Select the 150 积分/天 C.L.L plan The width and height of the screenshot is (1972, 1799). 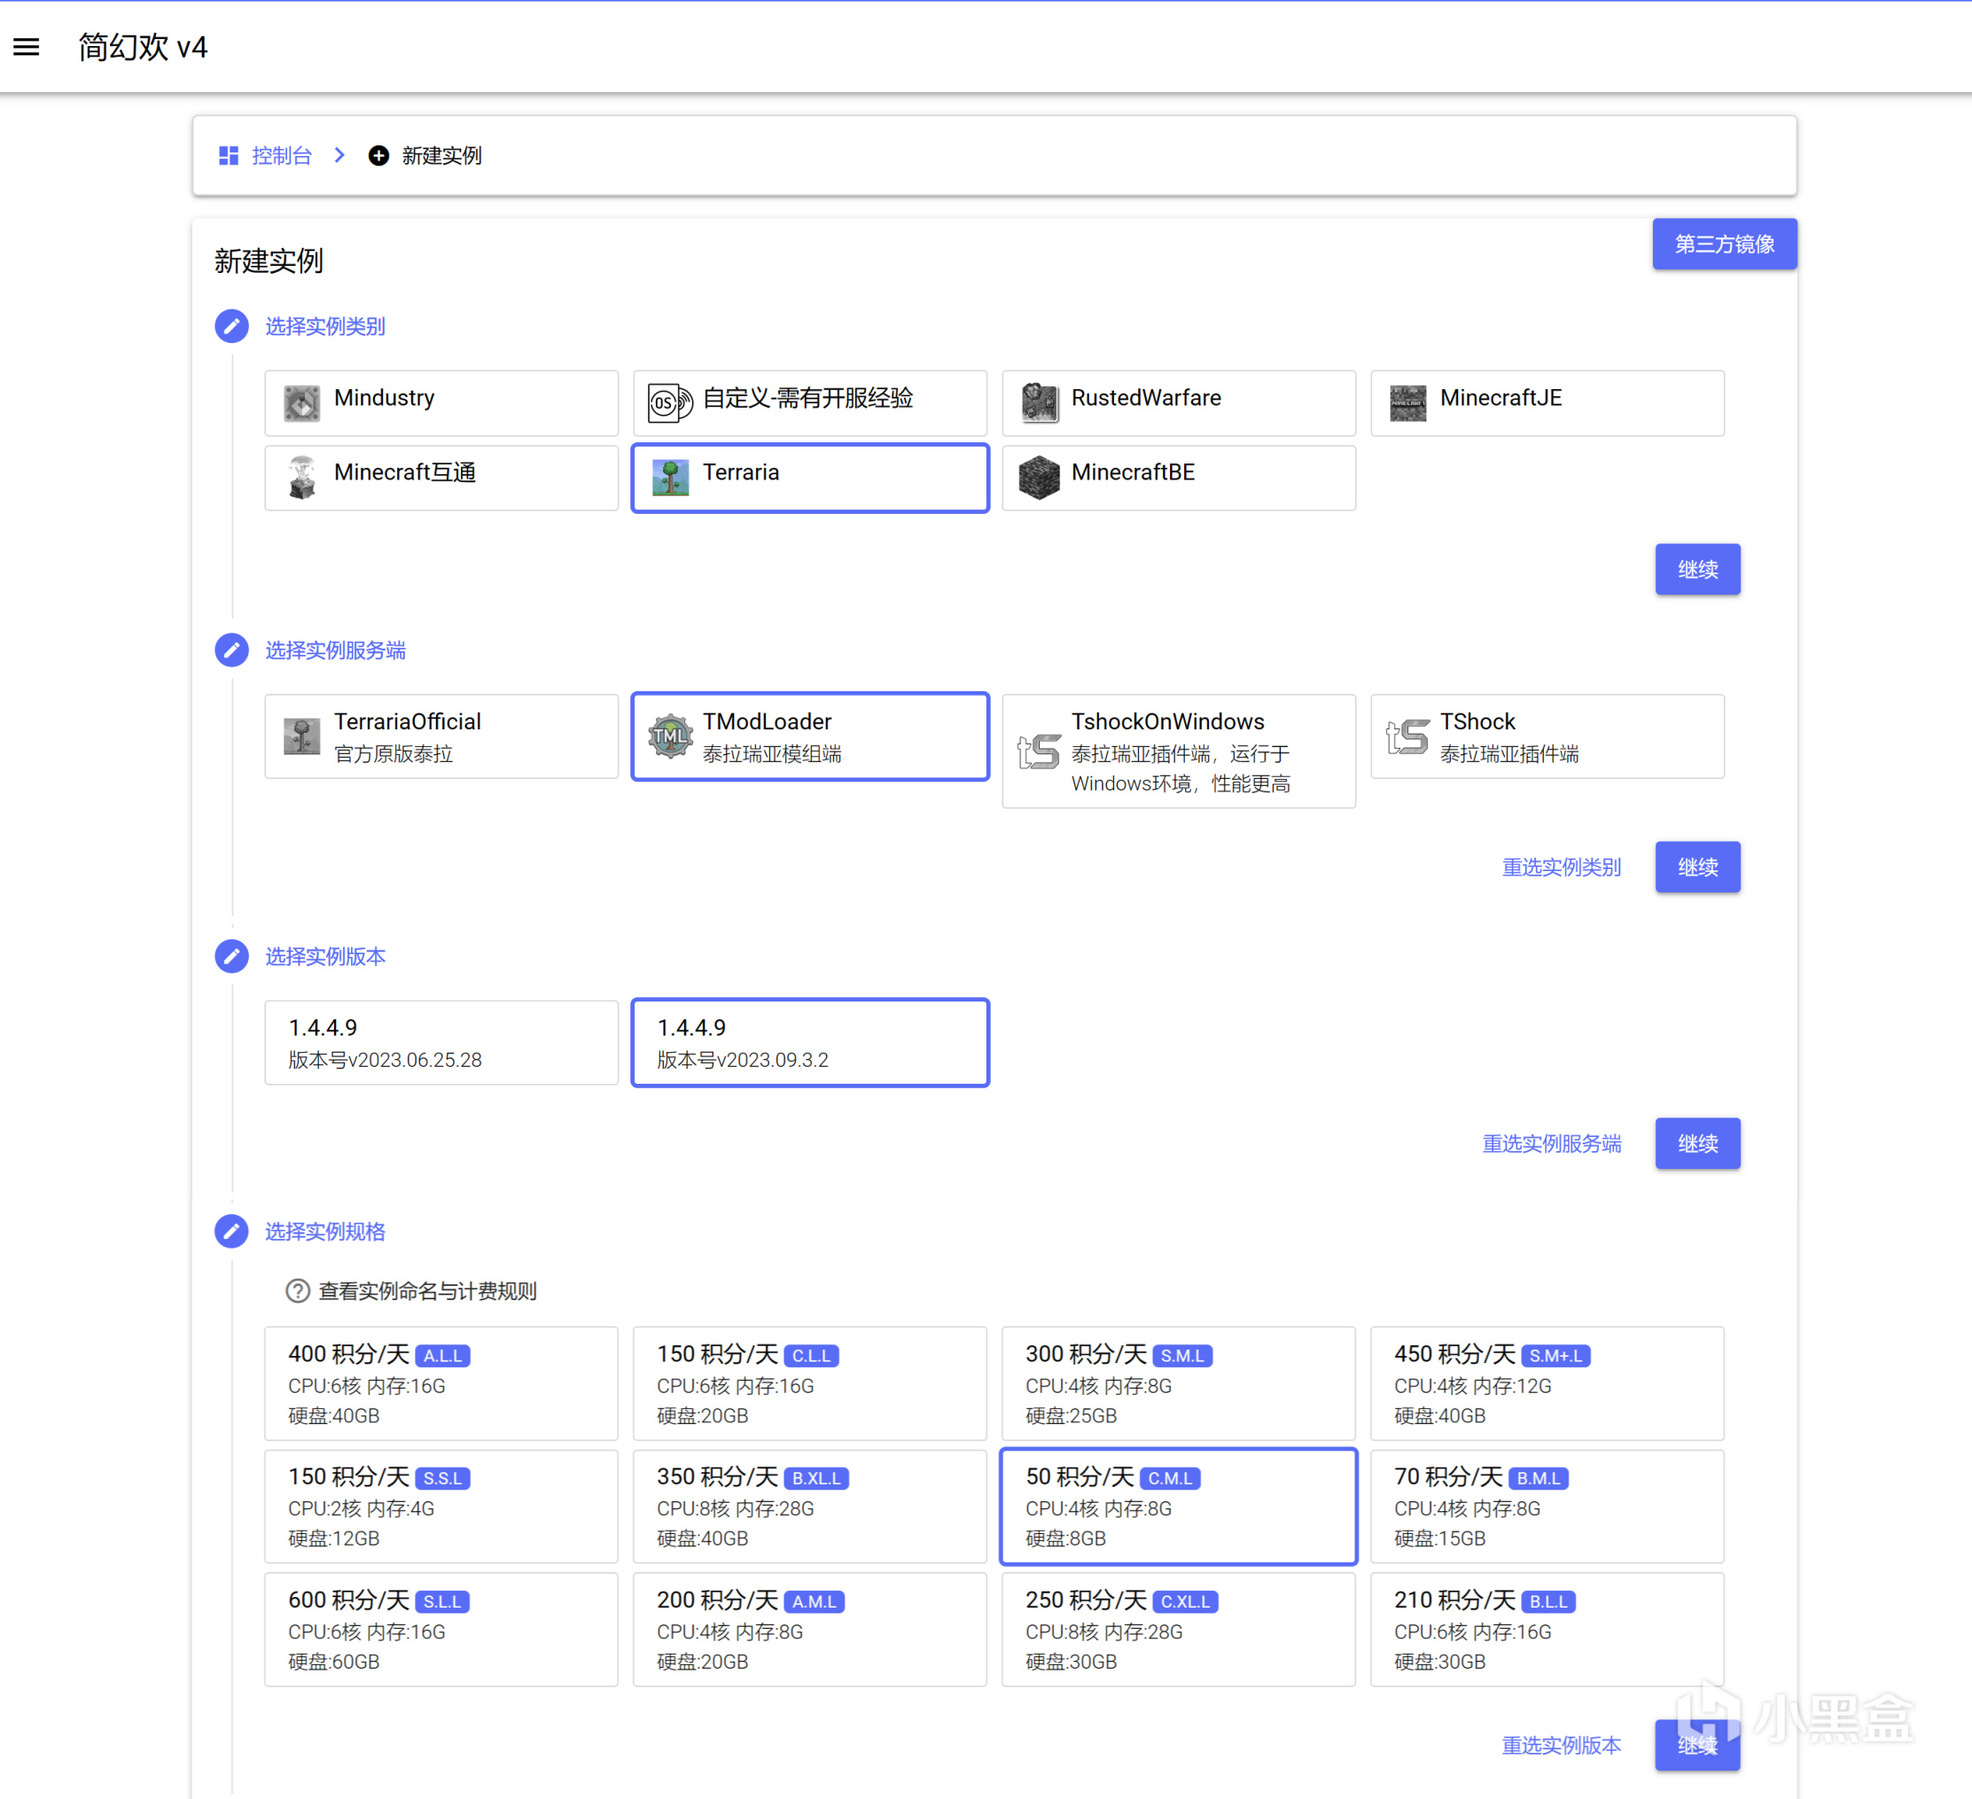(x=810, y=1383)
